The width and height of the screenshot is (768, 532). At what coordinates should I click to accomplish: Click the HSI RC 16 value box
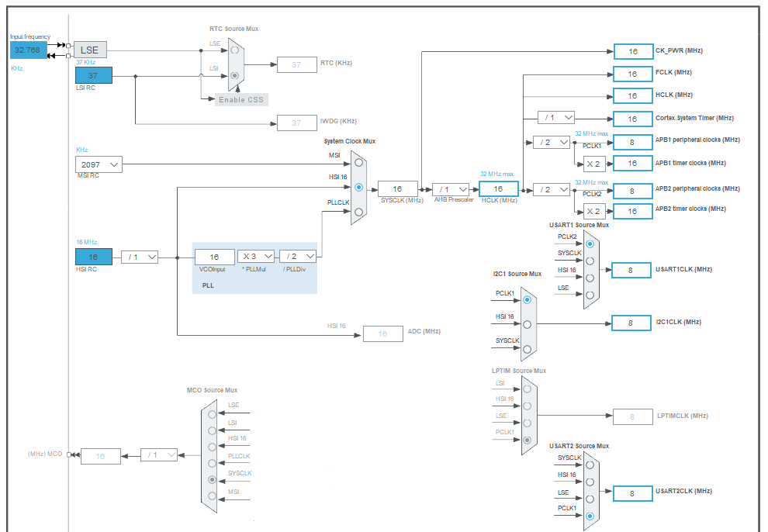[x=94, y=257]
